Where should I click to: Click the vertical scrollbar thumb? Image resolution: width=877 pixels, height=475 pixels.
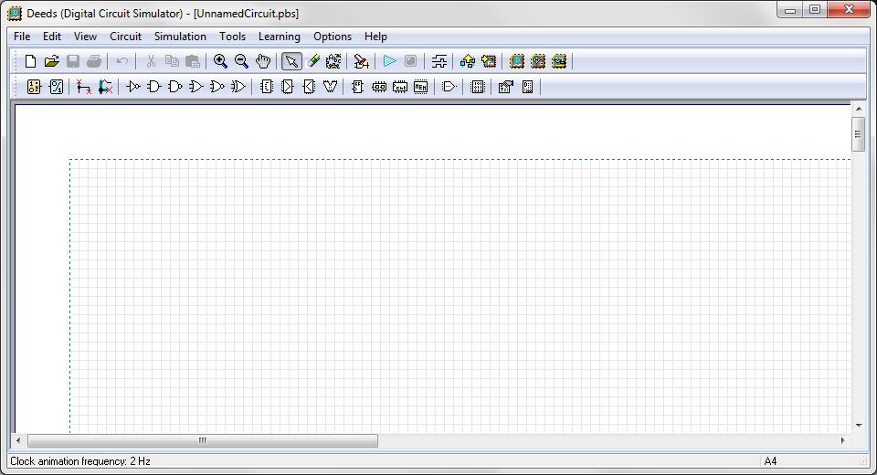[858, 134]
